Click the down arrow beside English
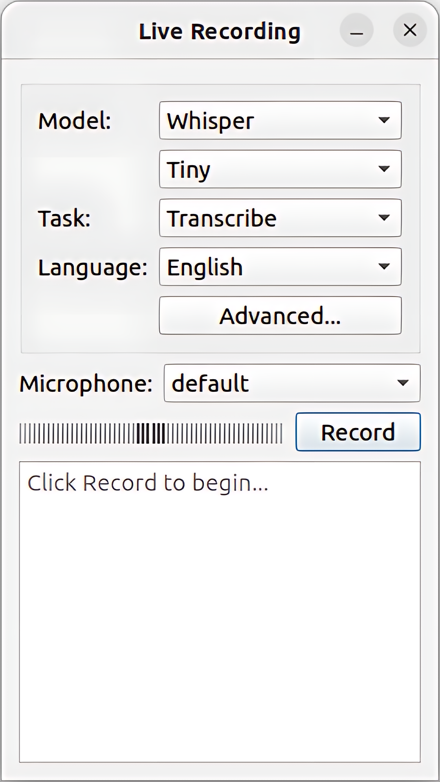Viewport: 440px width, 782px height. [384, 266]
